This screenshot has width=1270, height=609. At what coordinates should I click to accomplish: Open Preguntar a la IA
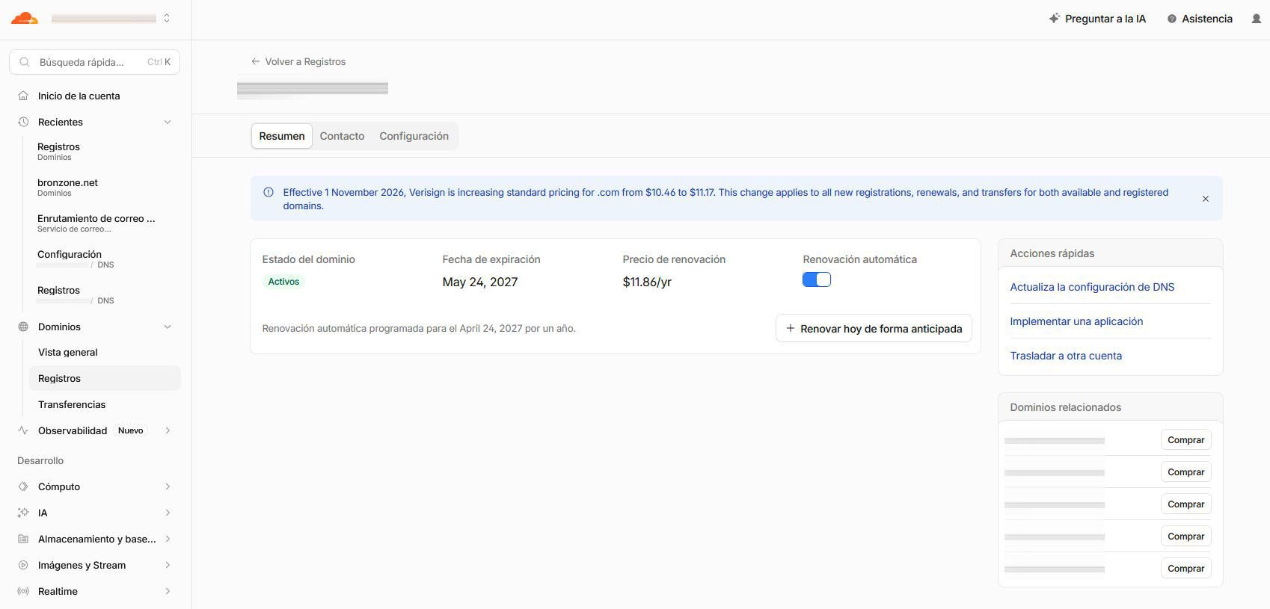pyautogui.click(x=1097, y=19)
